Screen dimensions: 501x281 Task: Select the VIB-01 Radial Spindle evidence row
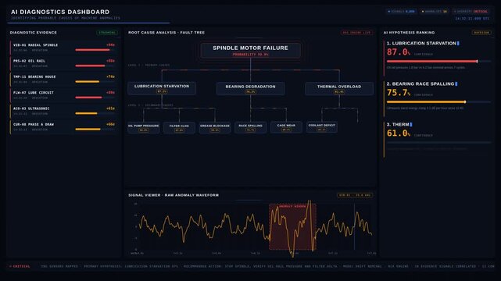(63, 47)
